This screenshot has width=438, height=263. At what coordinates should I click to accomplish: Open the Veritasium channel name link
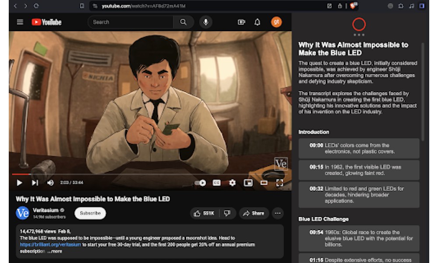coord(46,210)
